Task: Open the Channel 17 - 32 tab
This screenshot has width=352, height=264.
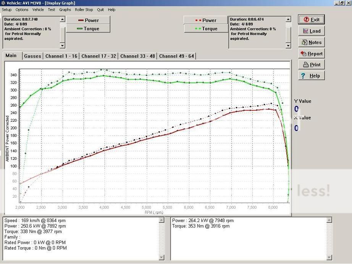Action: (99, 56)
